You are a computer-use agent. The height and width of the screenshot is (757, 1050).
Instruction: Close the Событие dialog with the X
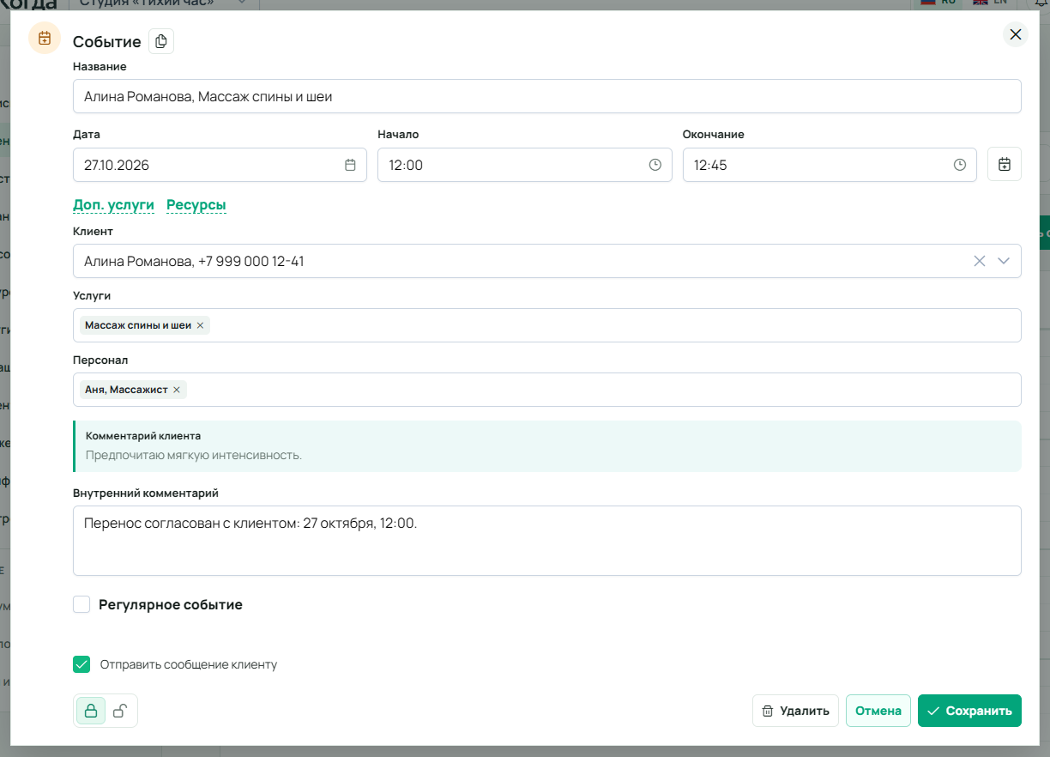point(1016,34)
